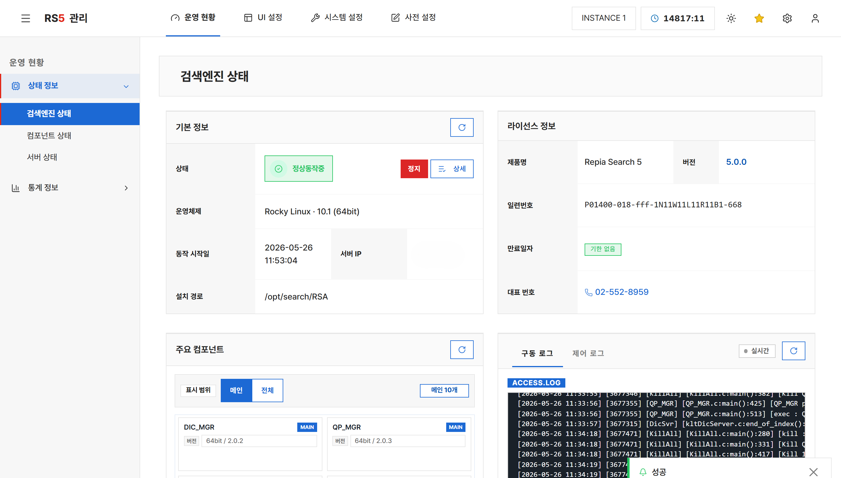841x478 pixels.
Task: Close the 성공 notification
Action: click(x=813, y=472)
